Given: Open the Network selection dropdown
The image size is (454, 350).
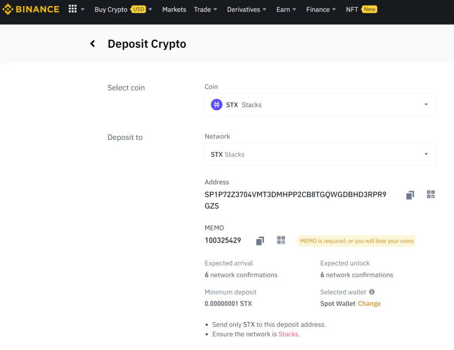Looking at the screenshot, I should tap(320, 154).
